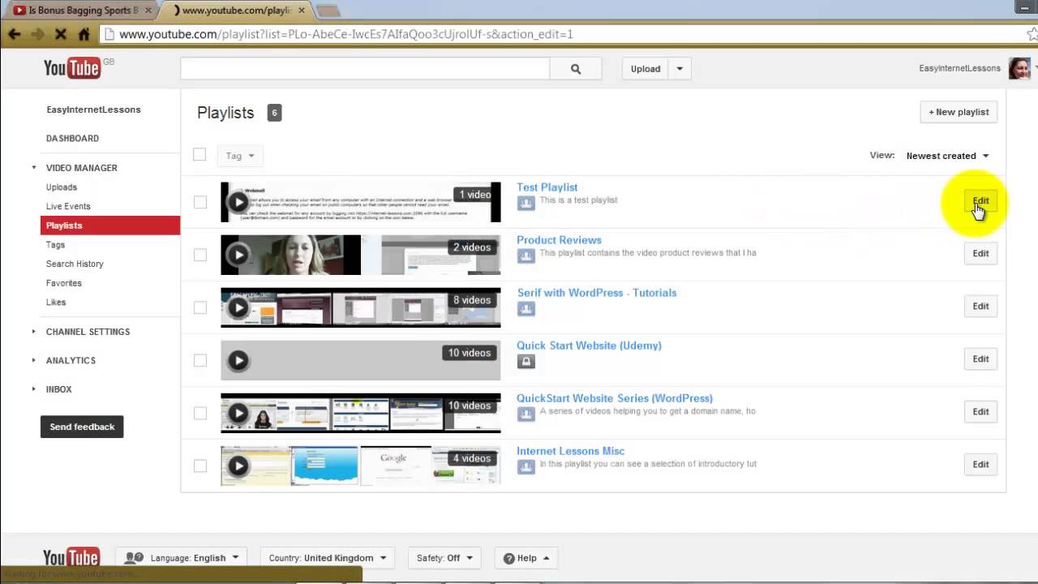Edit the Product Reviews playlist

[980, 254]
